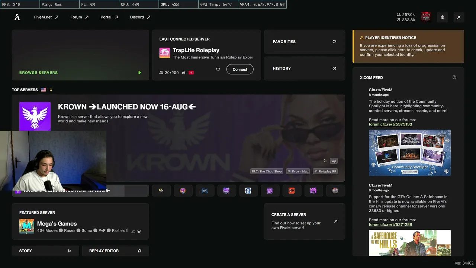
Task: Open the Forum link
Action: point(80,17)
